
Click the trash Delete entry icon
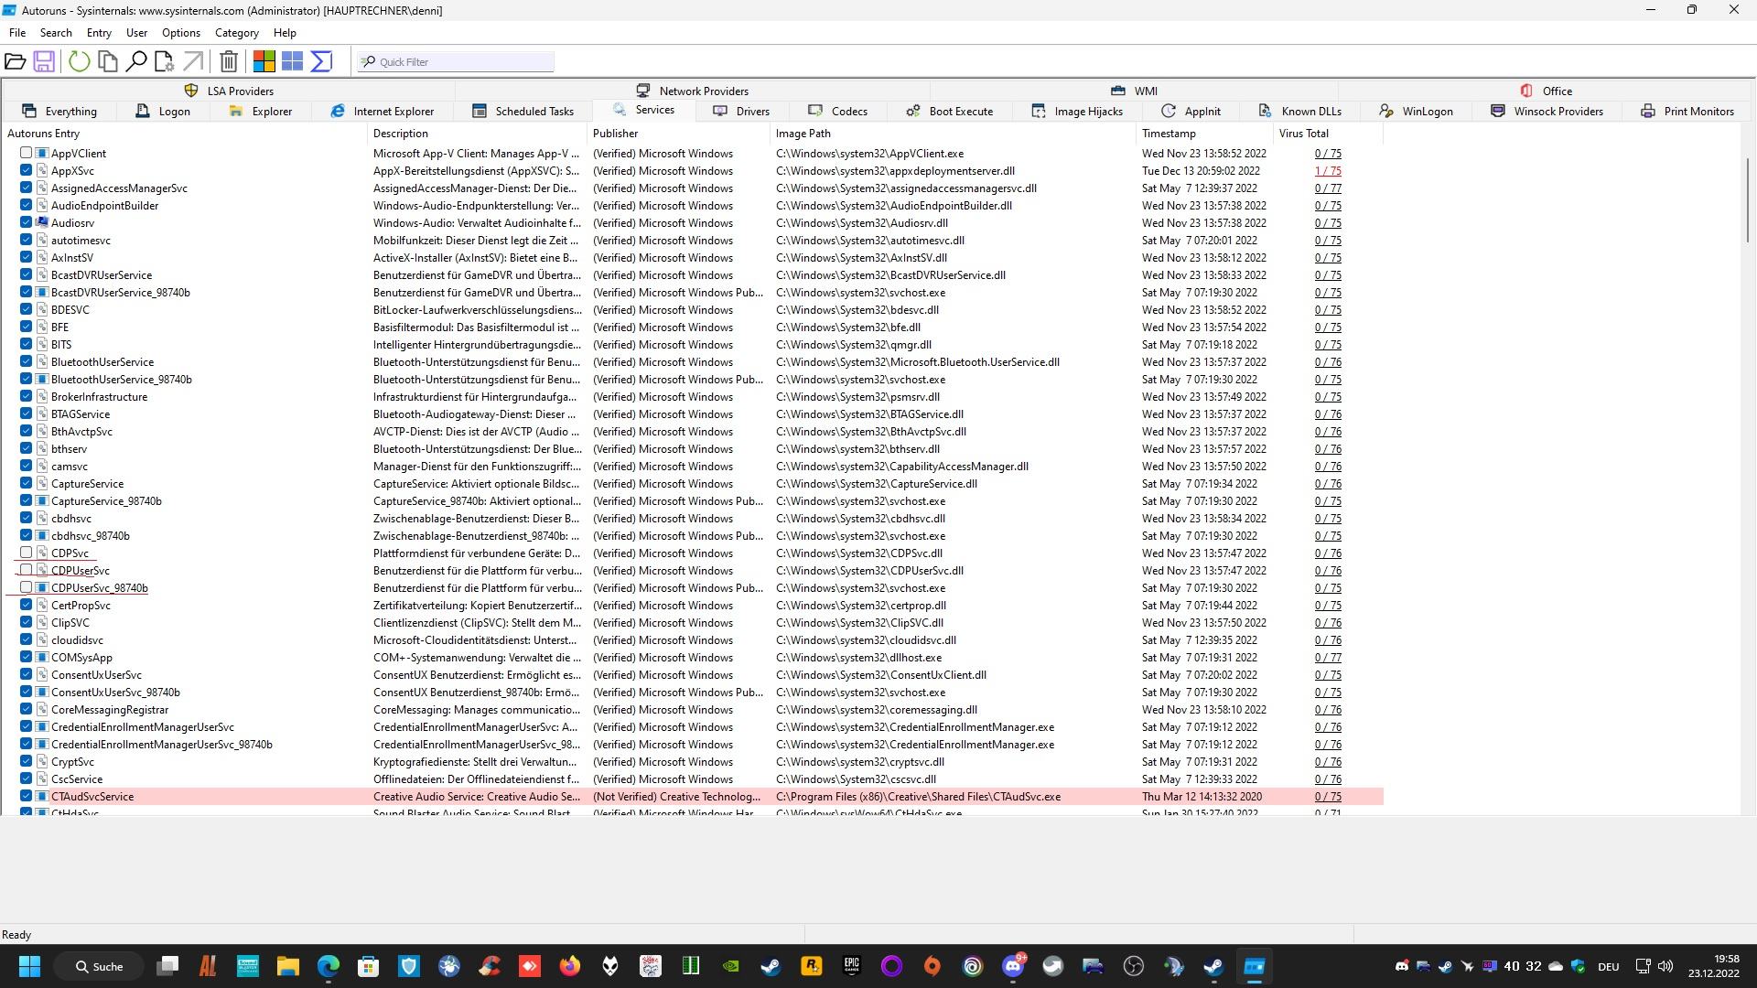229,61
